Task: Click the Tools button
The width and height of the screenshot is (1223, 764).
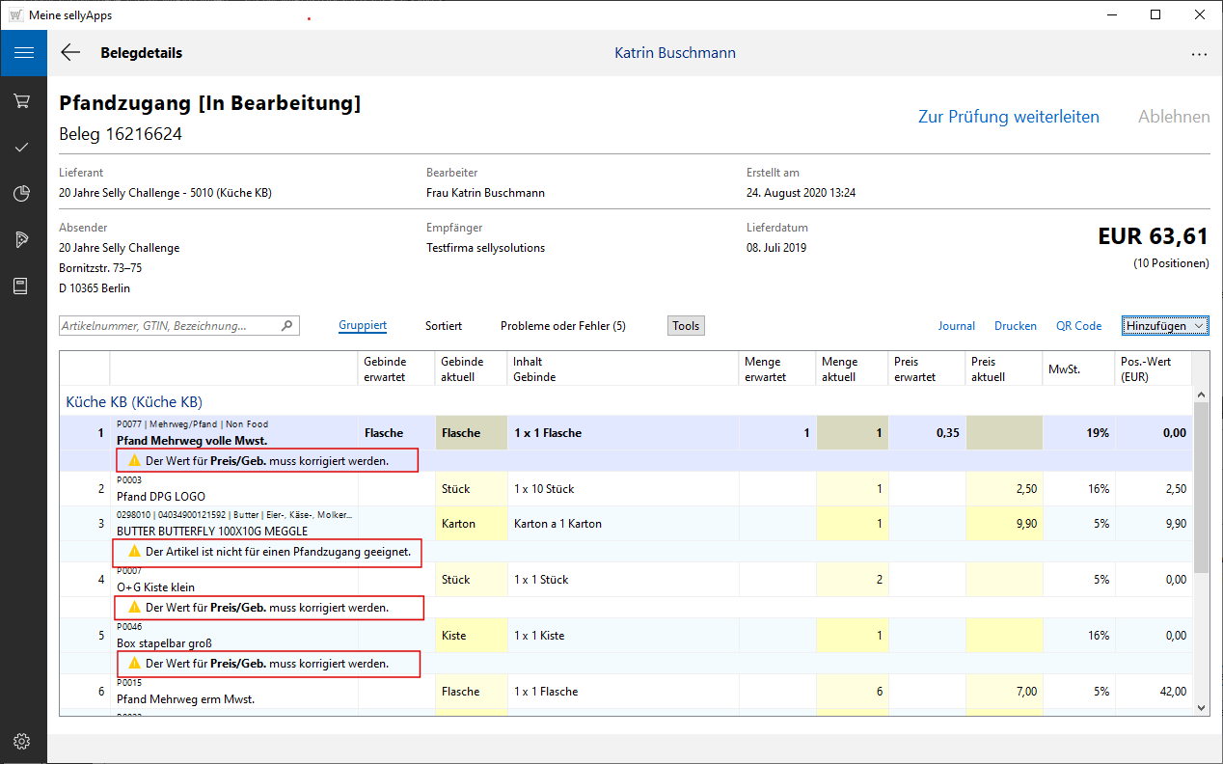Action: (686, 326)
